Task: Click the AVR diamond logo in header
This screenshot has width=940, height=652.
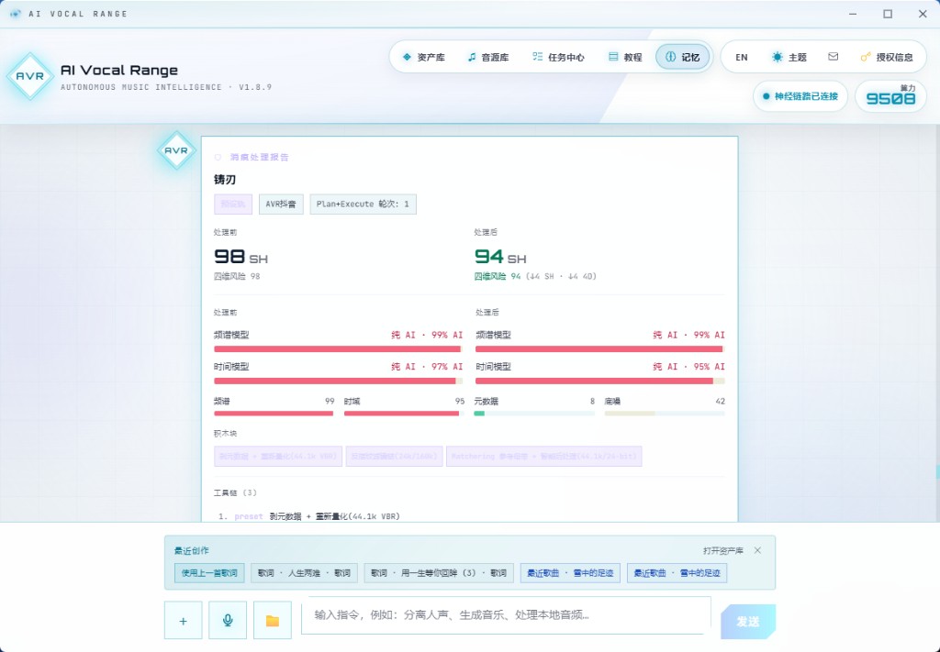Action: click(30, 76)
